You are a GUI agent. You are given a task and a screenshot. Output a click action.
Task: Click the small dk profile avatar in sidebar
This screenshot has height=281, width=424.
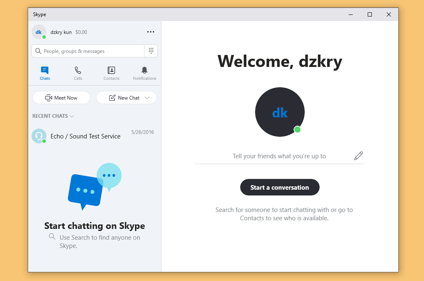coord(39,32)
